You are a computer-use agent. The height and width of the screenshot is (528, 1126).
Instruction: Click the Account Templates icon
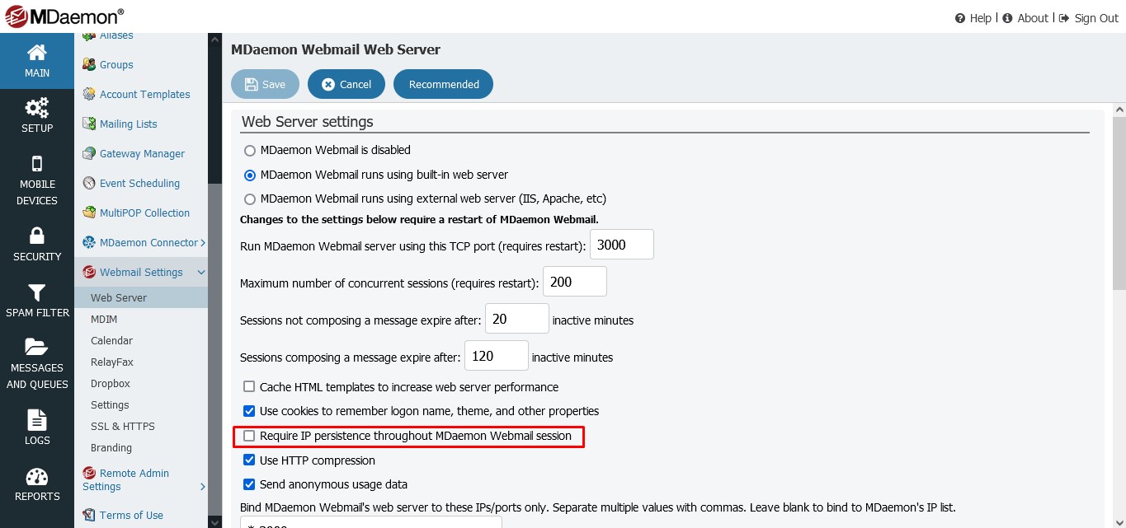click(x=89, y=94)
